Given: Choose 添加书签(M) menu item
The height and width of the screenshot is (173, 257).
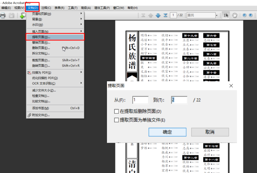Looking at the screenshot, I should [x=55, y=108].
